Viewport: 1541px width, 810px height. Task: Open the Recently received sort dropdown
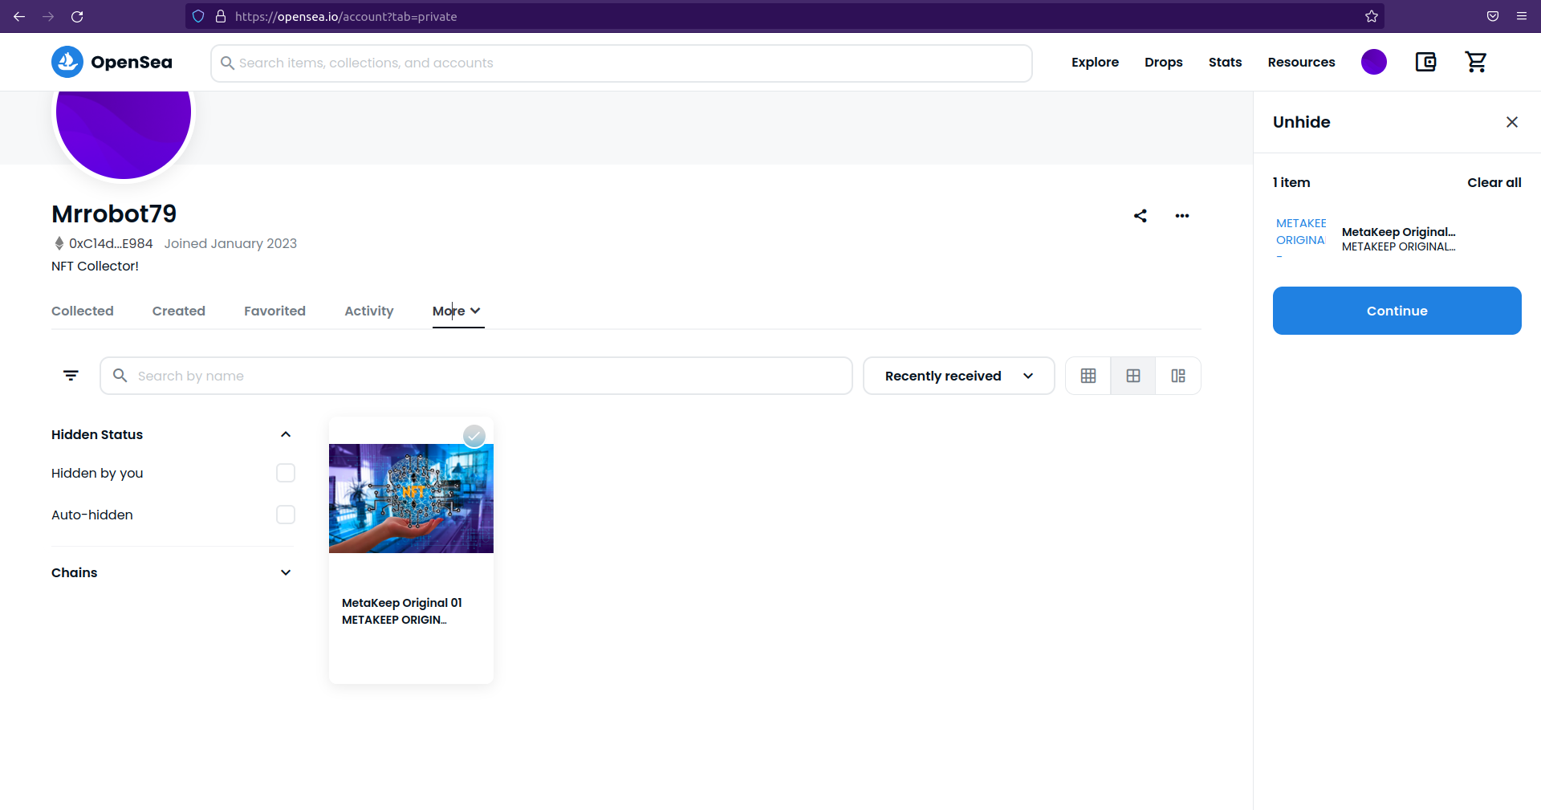pos(958,376)
